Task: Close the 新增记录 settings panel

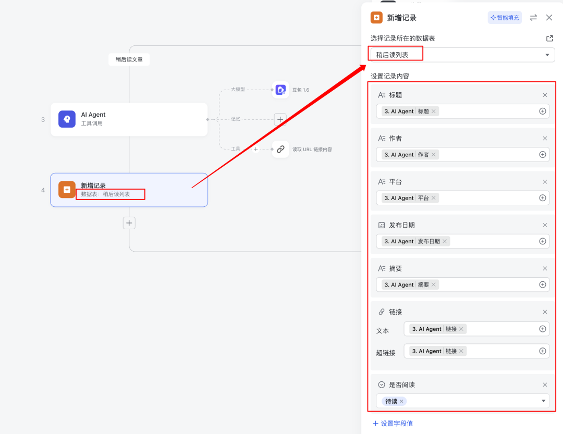Action: click(x=549, y=17)
